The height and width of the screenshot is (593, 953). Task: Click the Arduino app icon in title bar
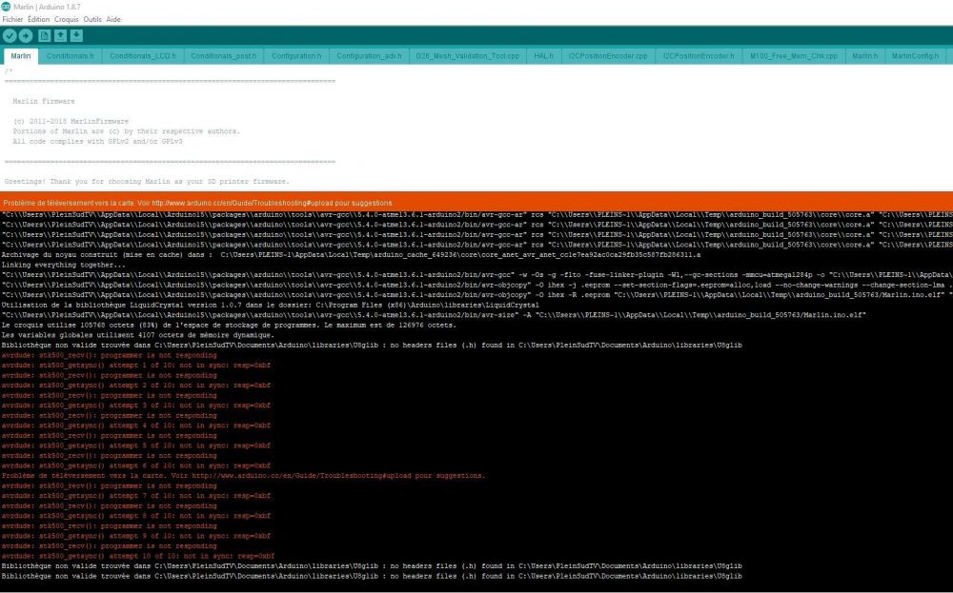(6, 7)
